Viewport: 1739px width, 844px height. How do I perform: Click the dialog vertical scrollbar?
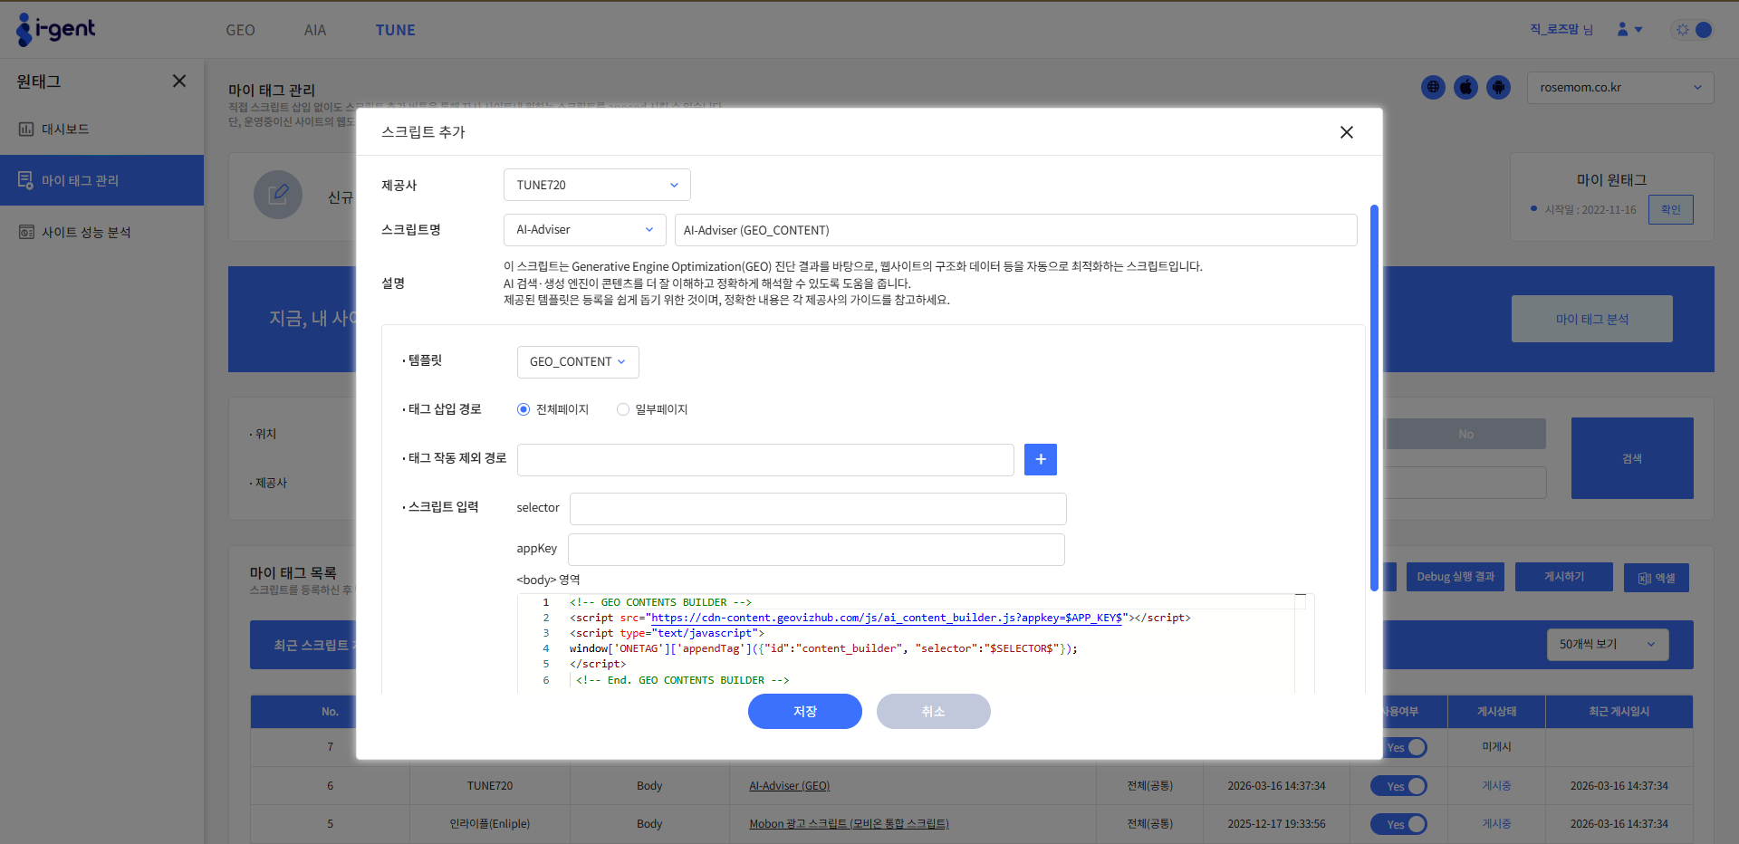click(1374, 398)
